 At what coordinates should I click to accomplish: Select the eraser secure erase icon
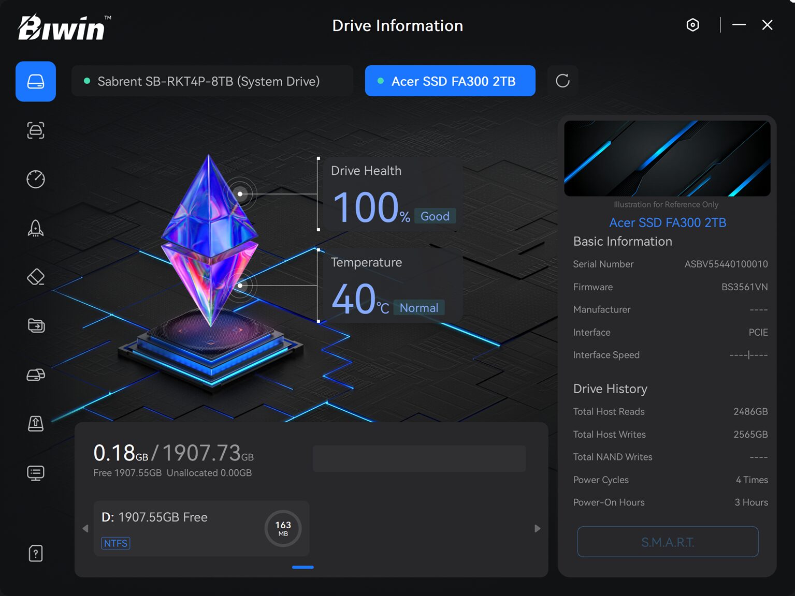[36, 277]
